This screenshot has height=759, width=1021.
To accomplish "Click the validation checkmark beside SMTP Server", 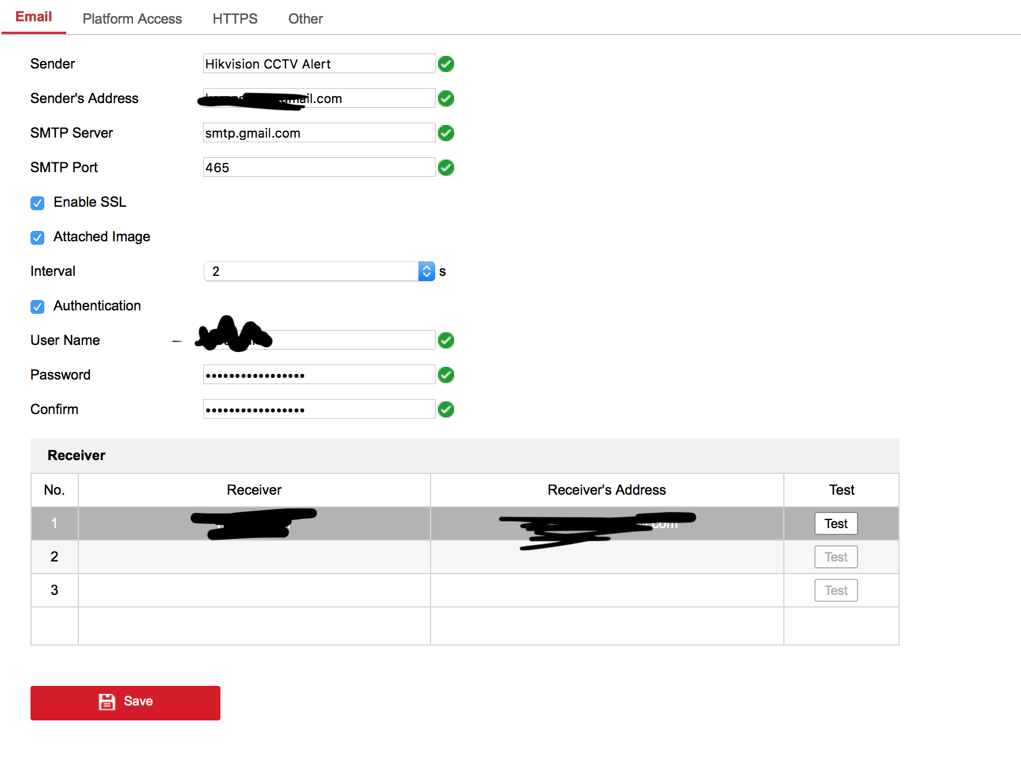I will coord(445,133).
